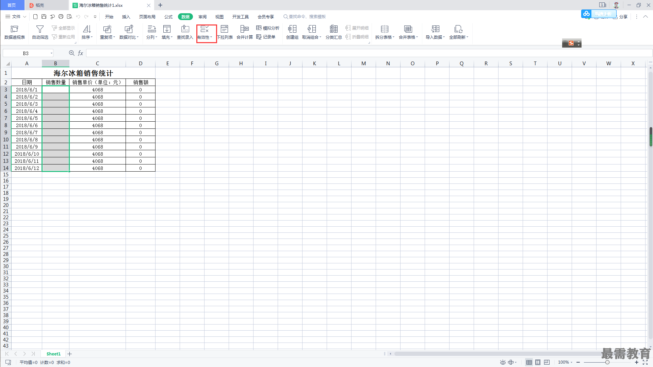653x367 pixels.
Task: Select column header C
Action: point(97,63)
